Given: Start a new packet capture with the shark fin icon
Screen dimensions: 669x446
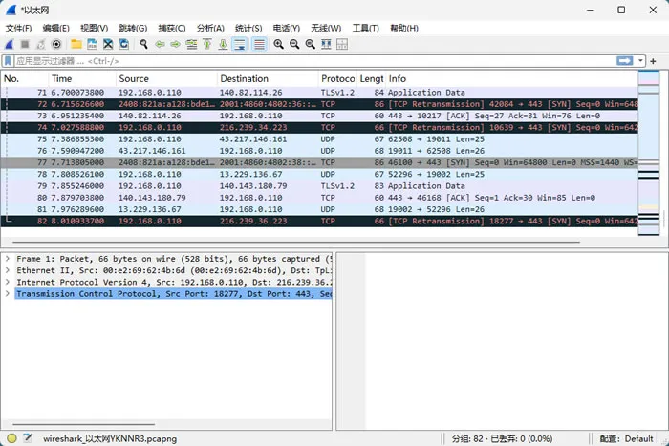Looking at the screenshot, I should 10,44.
